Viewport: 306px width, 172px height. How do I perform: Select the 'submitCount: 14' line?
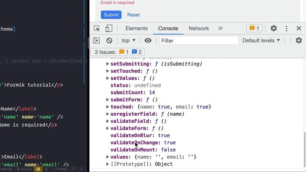click(x=133, y=92)
